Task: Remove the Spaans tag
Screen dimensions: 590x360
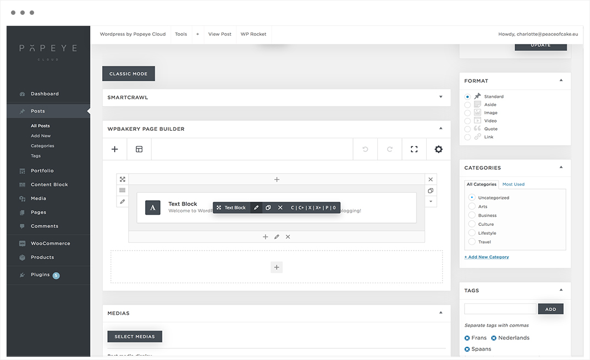Action: coord(467,349)
